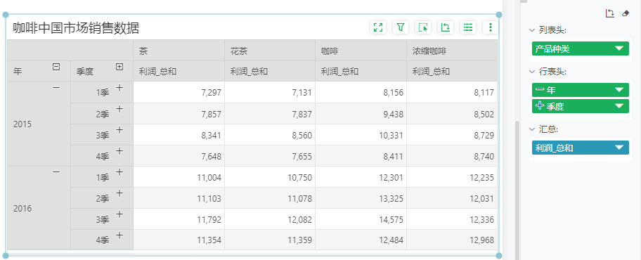Viewport: 641px width, 260px height.
Task: Collapse the 汇总 section
Action: pyautogui.click(x=532, y=129)
